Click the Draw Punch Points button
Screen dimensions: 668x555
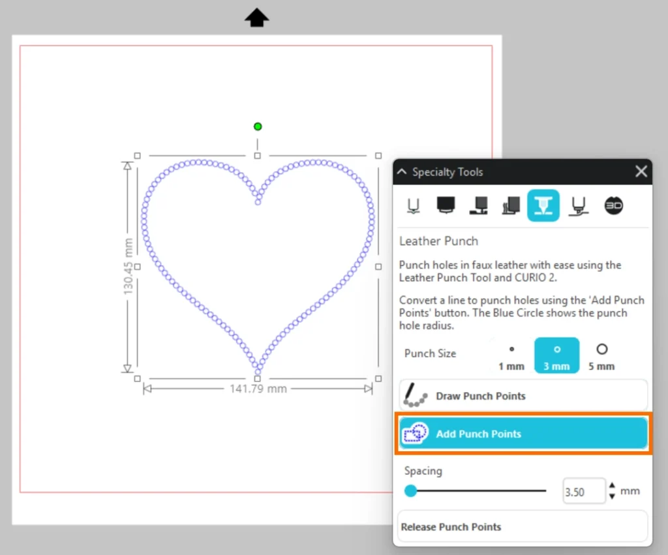523,396
